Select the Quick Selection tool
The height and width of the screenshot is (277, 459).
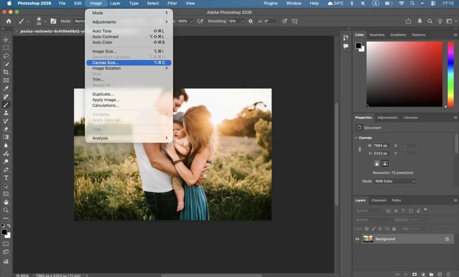tap(6, 64)
